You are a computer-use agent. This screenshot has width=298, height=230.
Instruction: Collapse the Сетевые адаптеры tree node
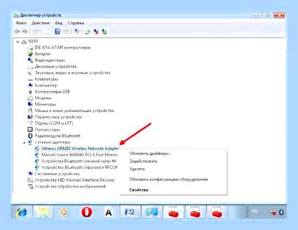(24, 142)
